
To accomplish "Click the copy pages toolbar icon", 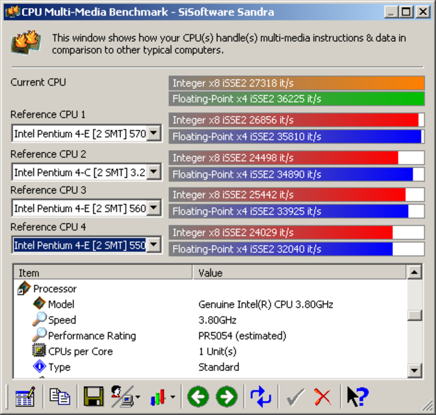I will pos(60,397).
